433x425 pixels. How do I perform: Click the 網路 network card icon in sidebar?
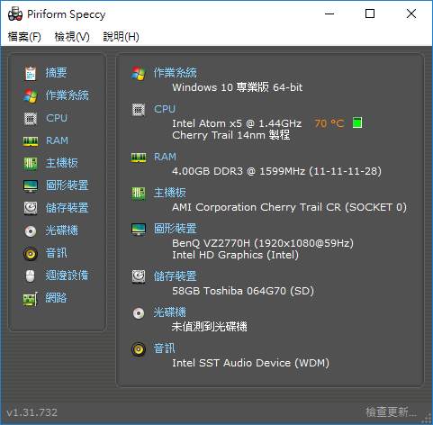pos(31,299)
